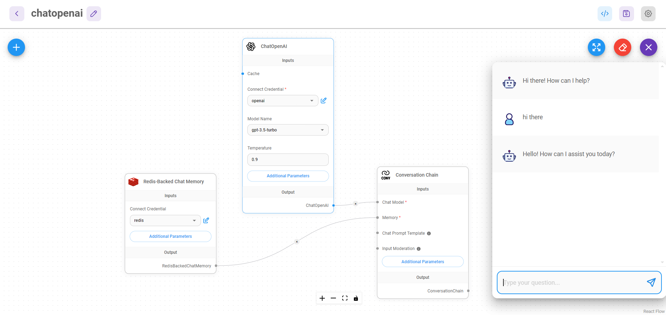
Task: Open the openai credential dropdown
Action: pos(282,101)
